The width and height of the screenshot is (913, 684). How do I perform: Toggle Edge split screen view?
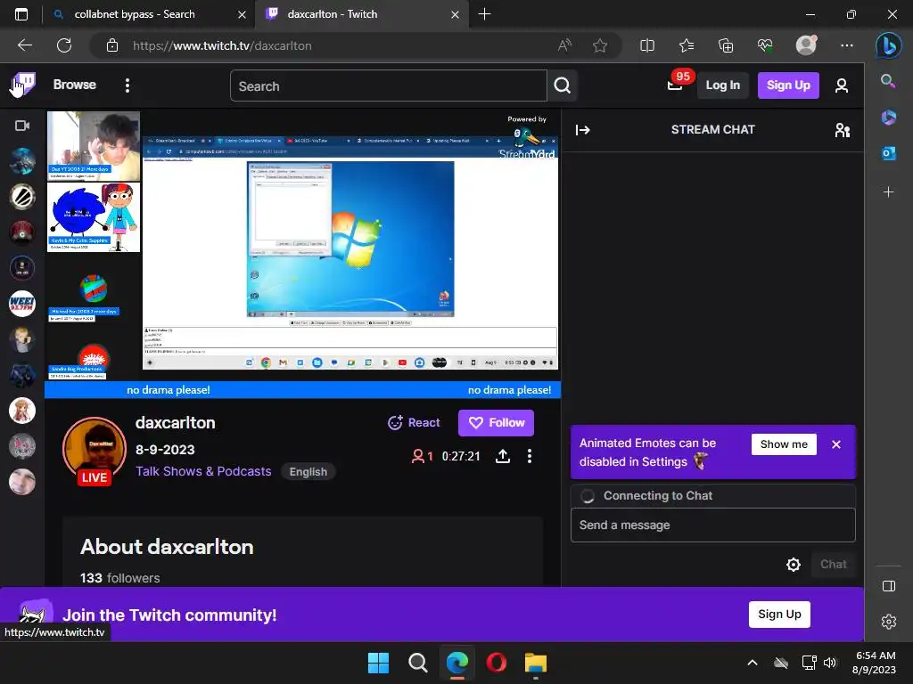coord(647,45)
